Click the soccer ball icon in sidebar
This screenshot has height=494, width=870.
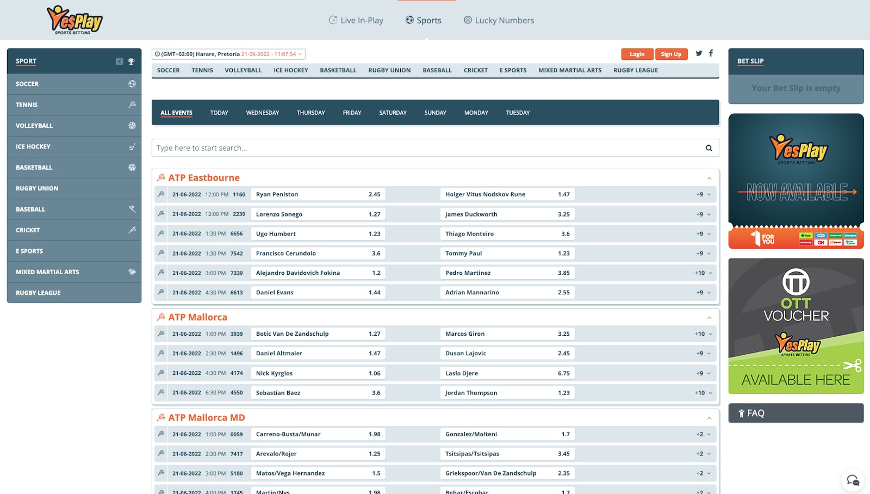[x=132, y=84]
